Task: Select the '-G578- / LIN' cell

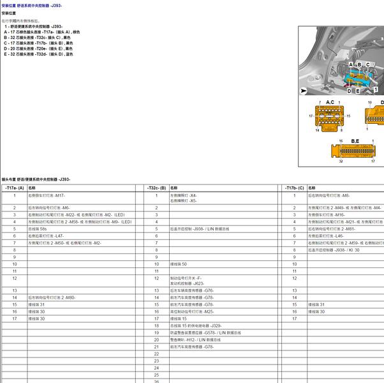Action: pyautogui.click(x=224, y=333)
